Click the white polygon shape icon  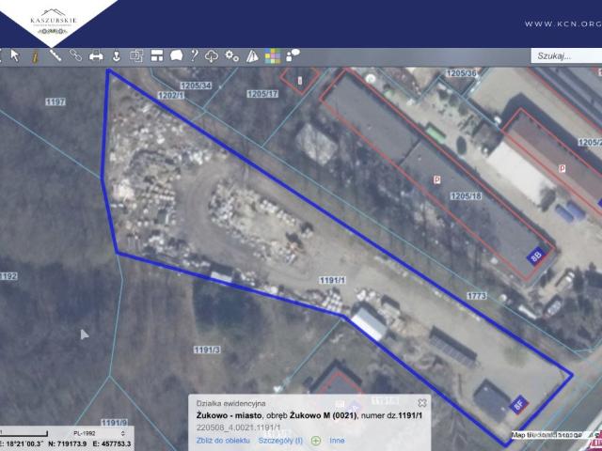coord(175,55)
